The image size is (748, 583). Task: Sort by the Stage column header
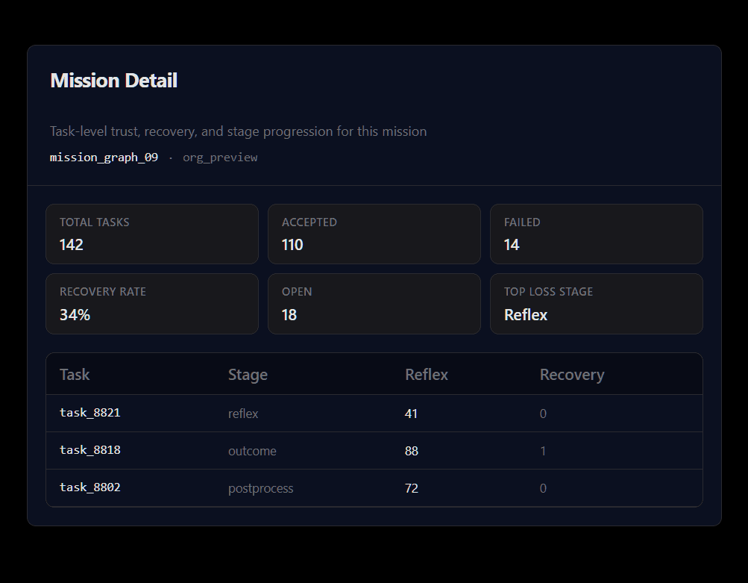[248, 374]
